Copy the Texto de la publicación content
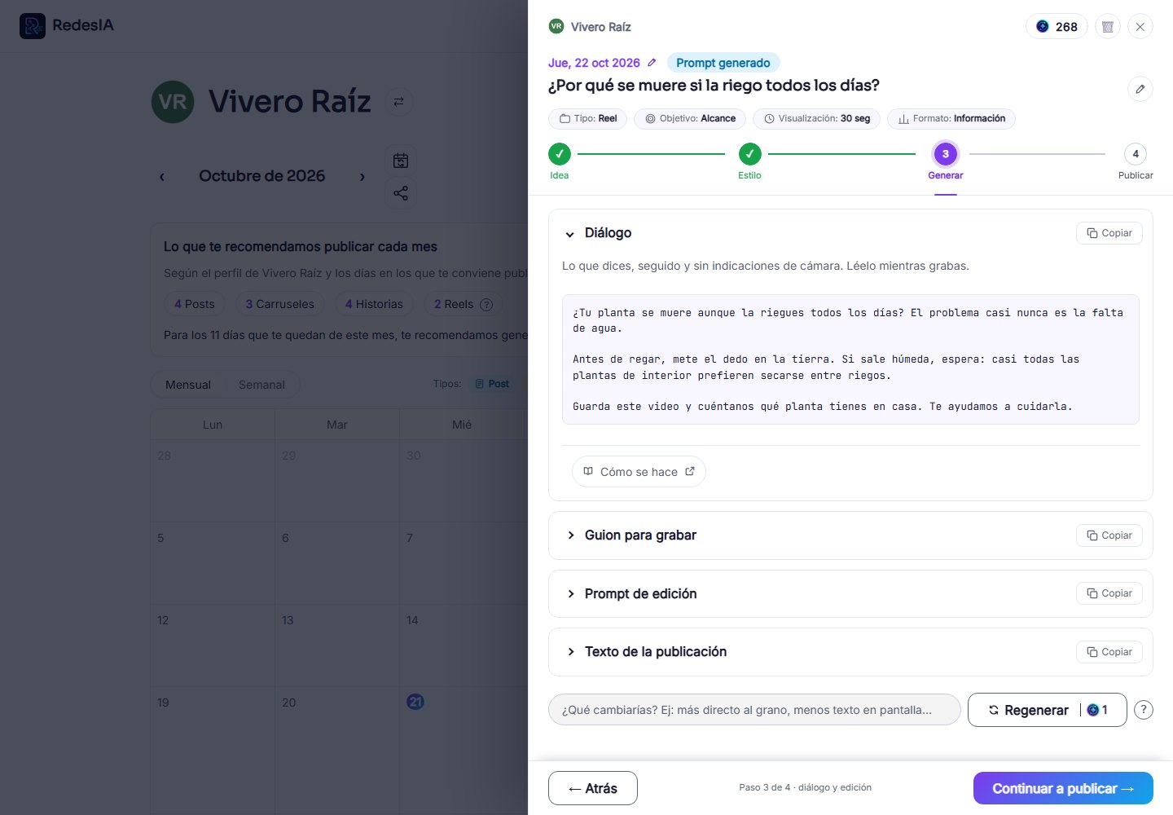The image size is (1173, 815). click(1109, 652)
